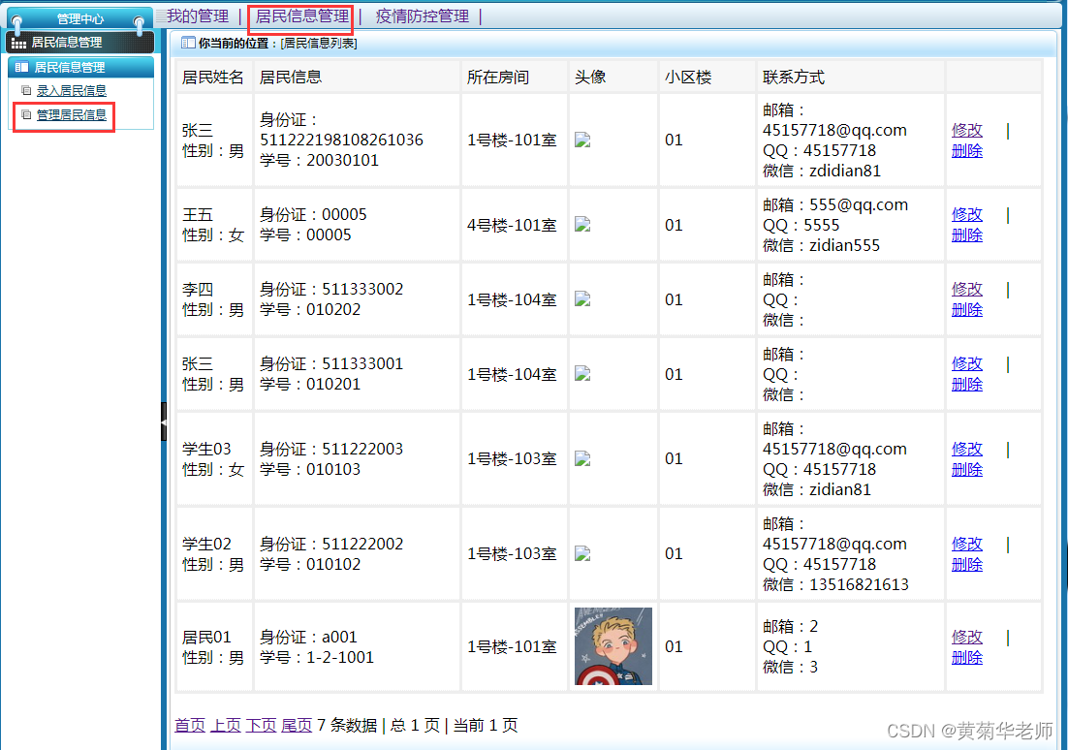The image size is (1068, 750).
Task: Click the book icon in blue 居民信息管理 header
Action: pos(21,67)
